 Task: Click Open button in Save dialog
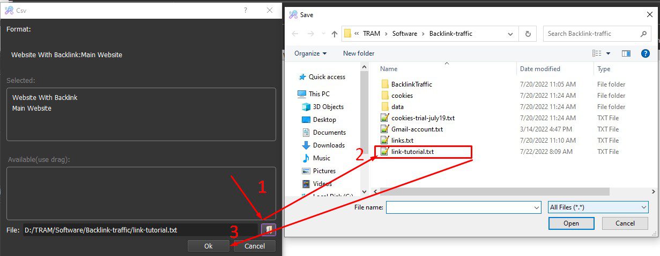(x=571, y=223)
